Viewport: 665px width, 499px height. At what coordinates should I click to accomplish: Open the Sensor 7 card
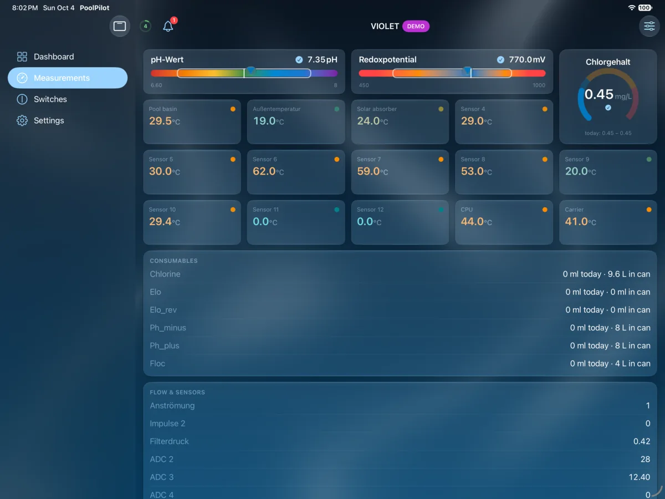[400, 172]
